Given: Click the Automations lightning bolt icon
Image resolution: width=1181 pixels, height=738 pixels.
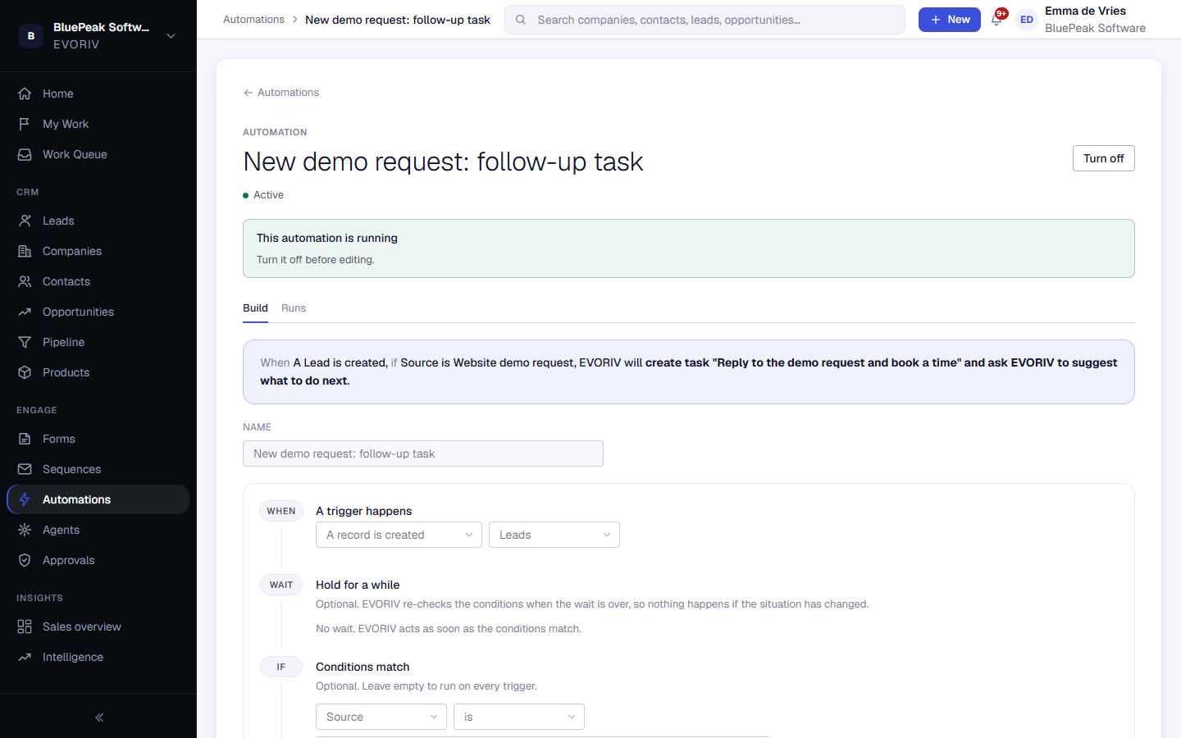Looking at the screenshot, I should click(25, 499).
